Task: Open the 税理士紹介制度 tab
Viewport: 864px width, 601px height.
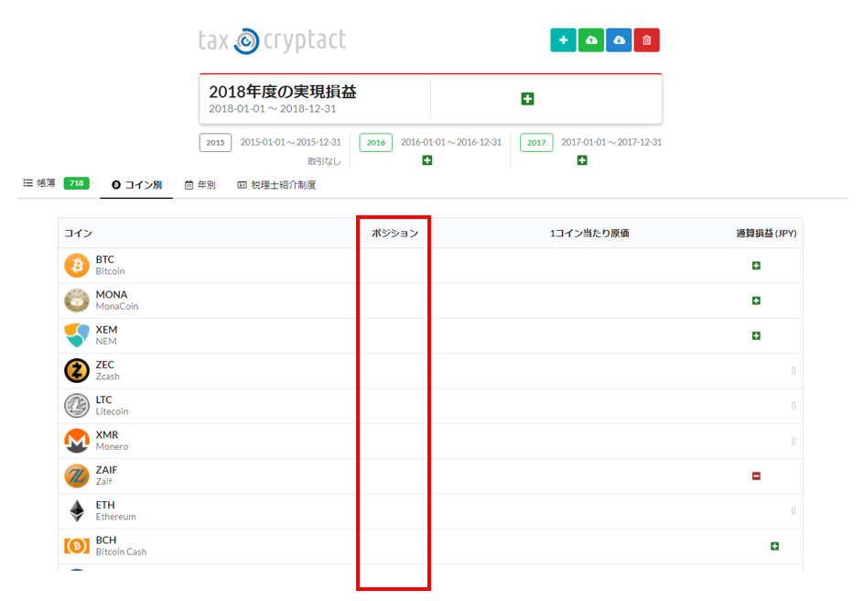Action: (276, 185)
